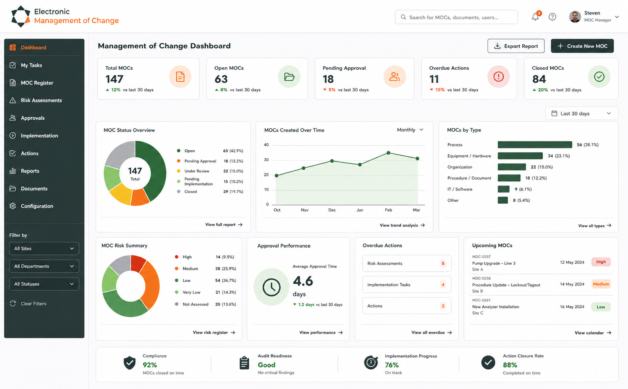Focus the Search for MOCs field
The image size is (628, 389).
coord(456,17)
